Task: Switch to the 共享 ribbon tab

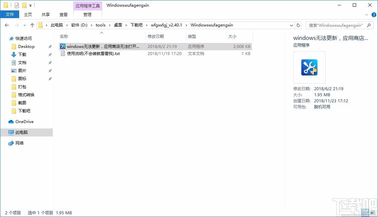Action: (x=45, y=15)
